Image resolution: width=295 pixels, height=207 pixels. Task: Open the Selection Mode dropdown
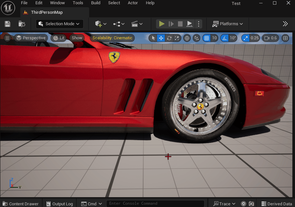click(59, 24)
